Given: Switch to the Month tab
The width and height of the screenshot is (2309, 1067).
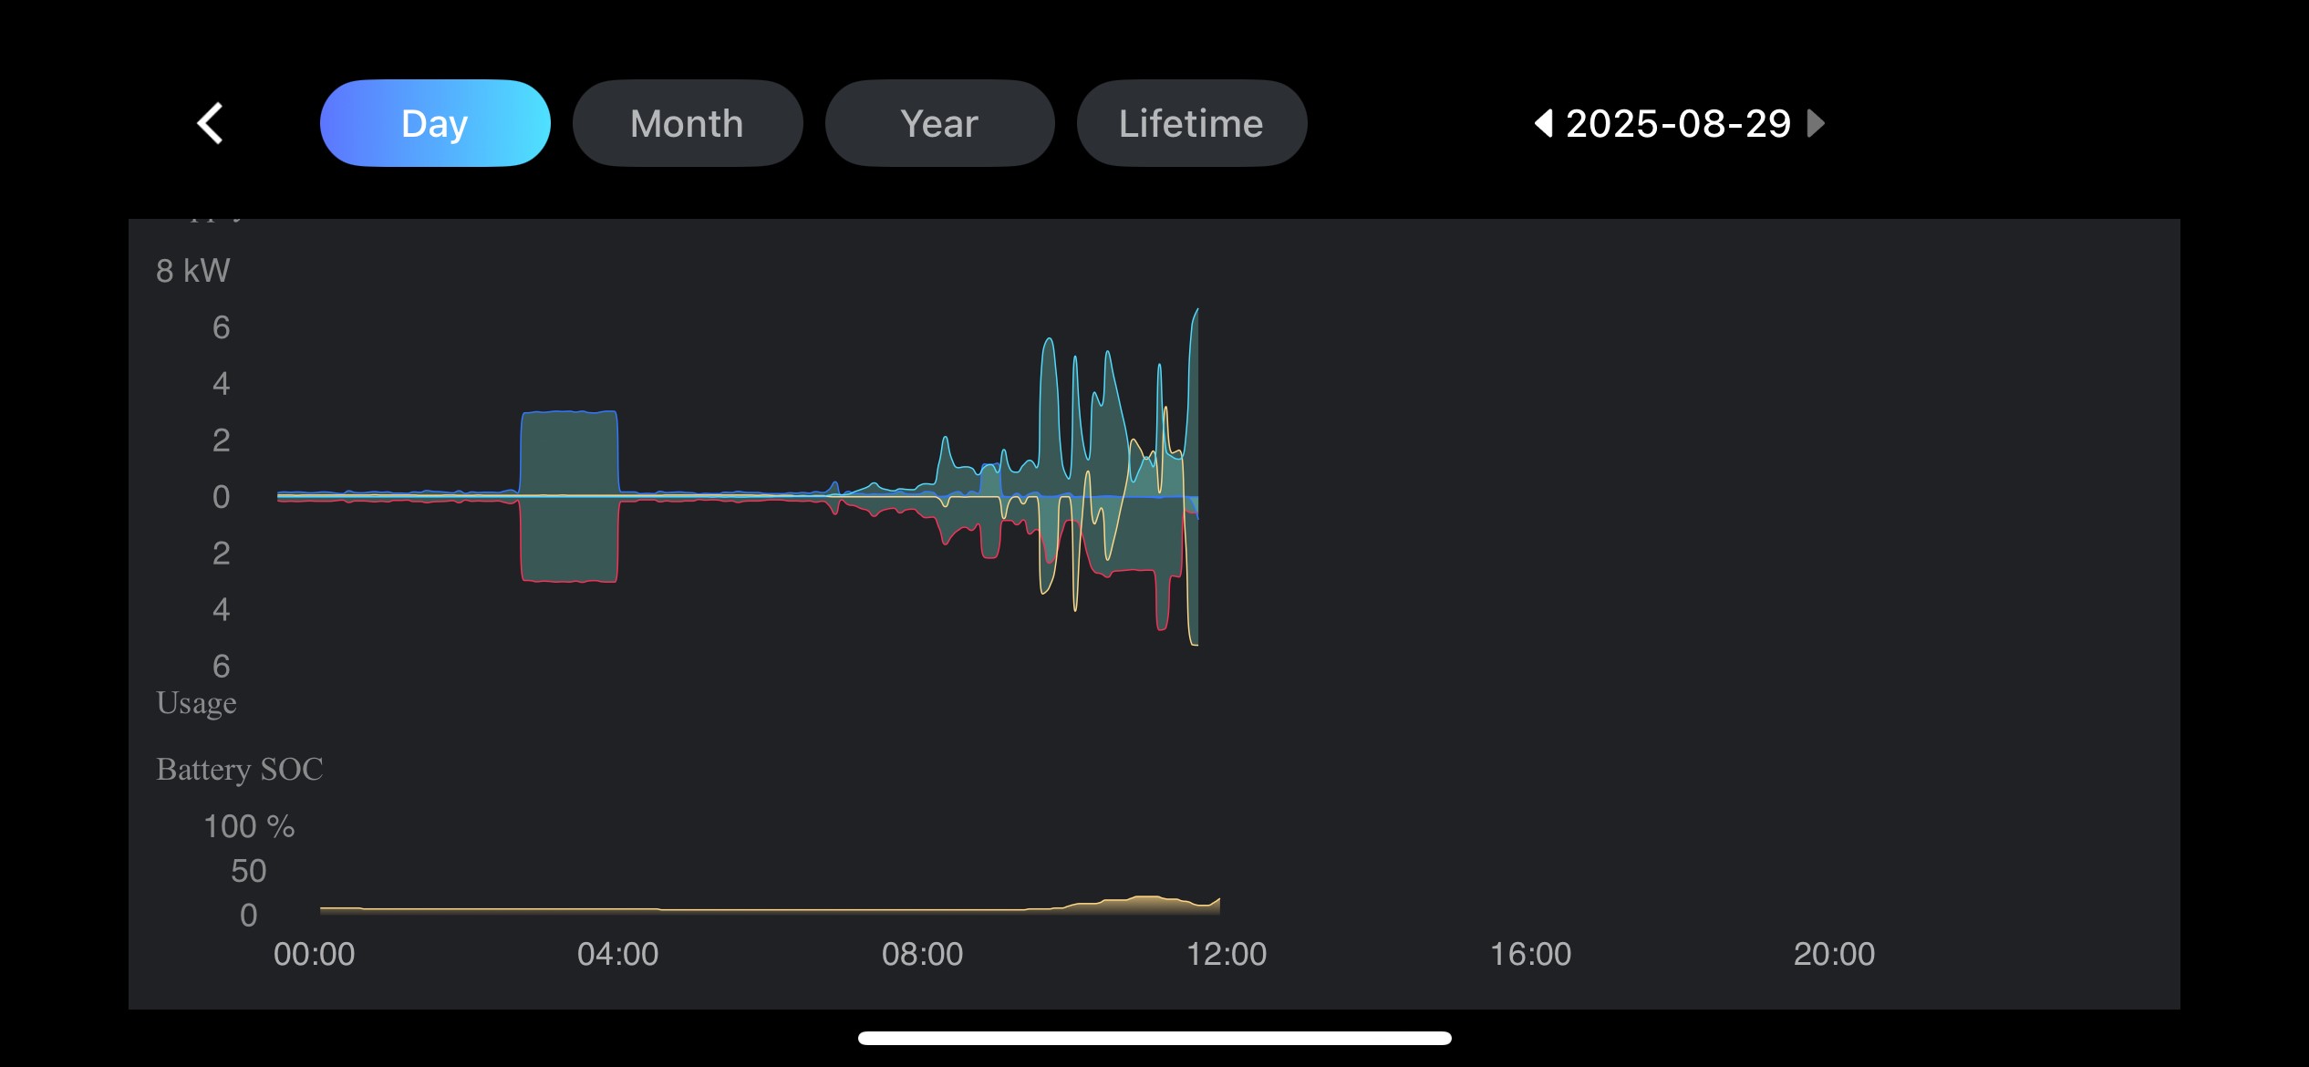Looking at the screenshot, I should pos(687,123).
